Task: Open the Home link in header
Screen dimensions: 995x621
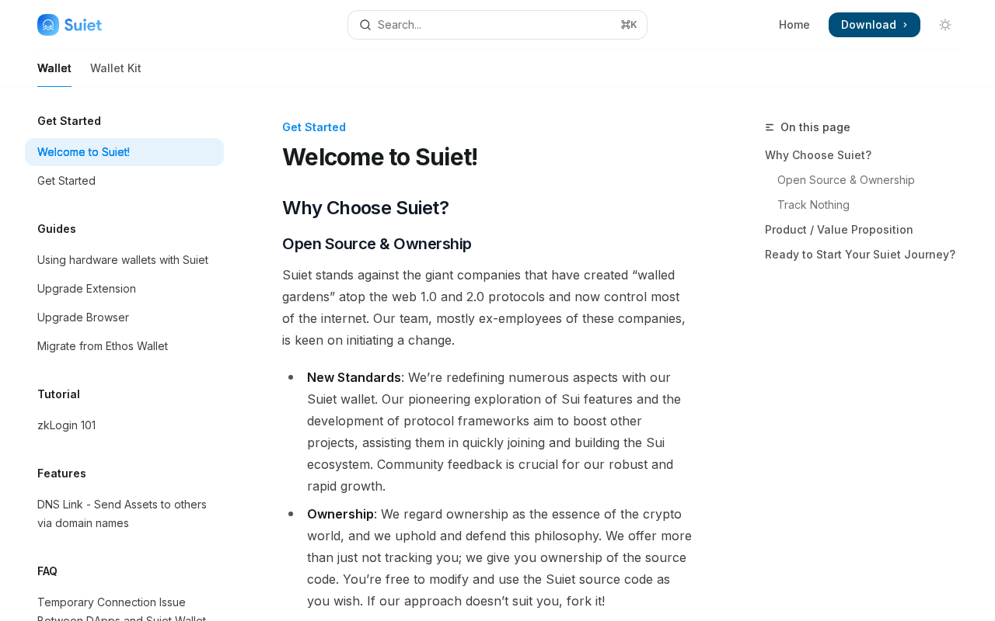Action: tap(794, 25)
